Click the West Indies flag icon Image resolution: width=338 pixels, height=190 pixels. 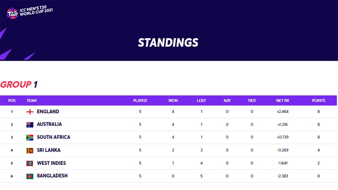coord(30,163)
